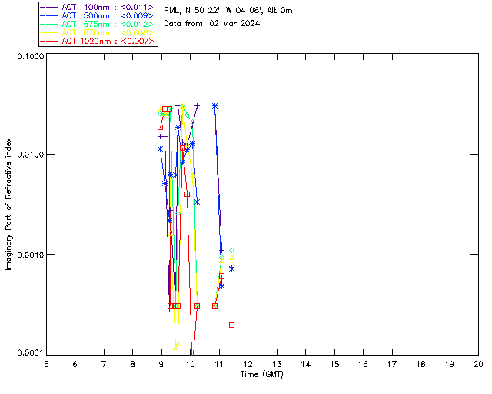The width and height of the screenshot is (492, 394).
Task: Click the purple plus marker at the top after 10
Action: (x=197, y=106)
